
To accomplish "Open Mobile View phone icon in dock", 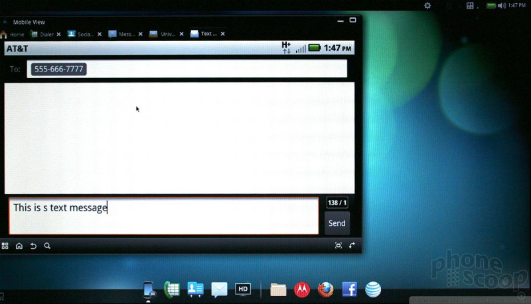I will click(149, 290).
